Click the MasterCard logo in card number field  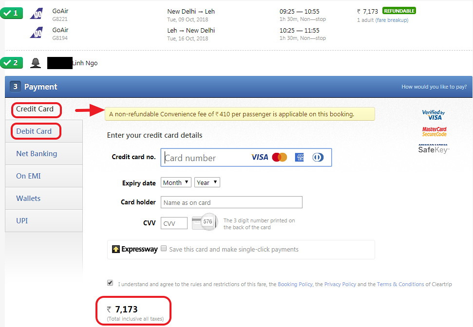coord(279,157)
